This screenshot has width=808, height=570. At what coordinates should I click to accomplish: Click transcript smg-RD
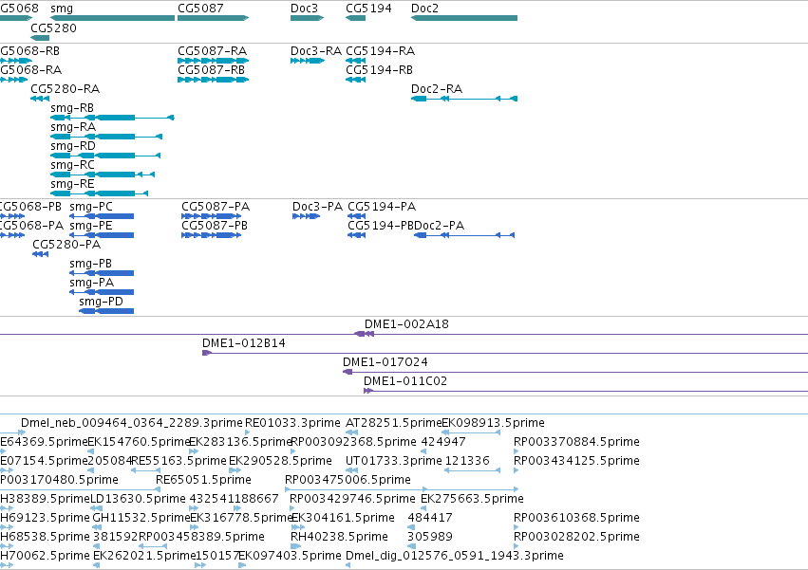pos(105,156)
